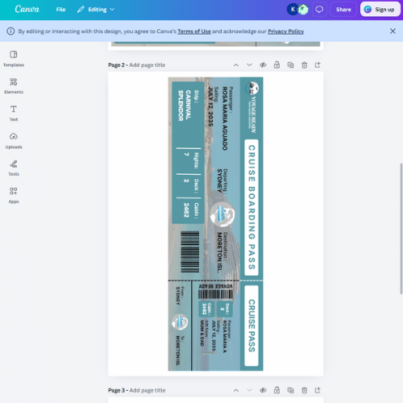403x403 pixels.
Task: Click the info icon in the banner
Action: (10, 31)
